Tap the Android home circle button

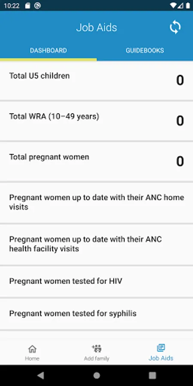click(96, 375)
